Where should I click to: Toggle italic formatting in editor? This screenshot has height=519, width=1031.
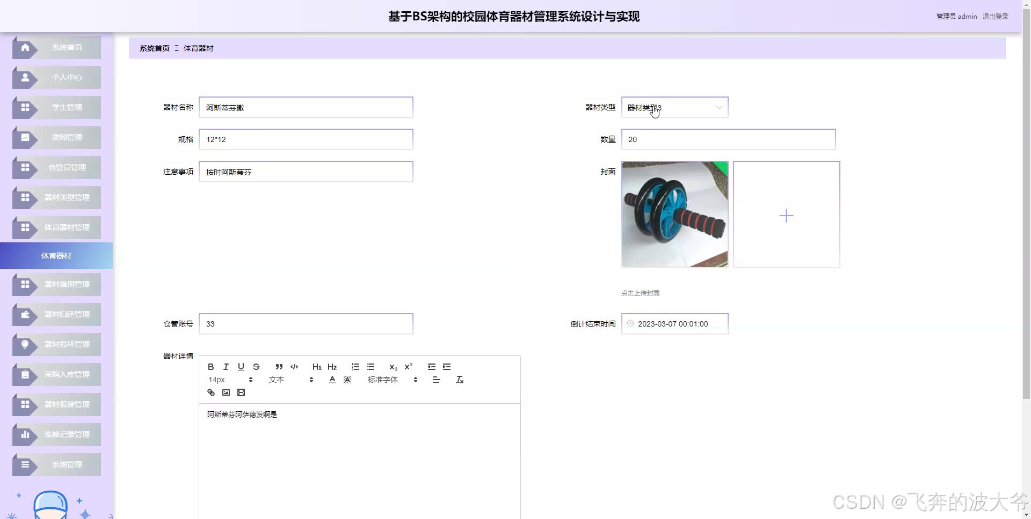coord(226,367)
